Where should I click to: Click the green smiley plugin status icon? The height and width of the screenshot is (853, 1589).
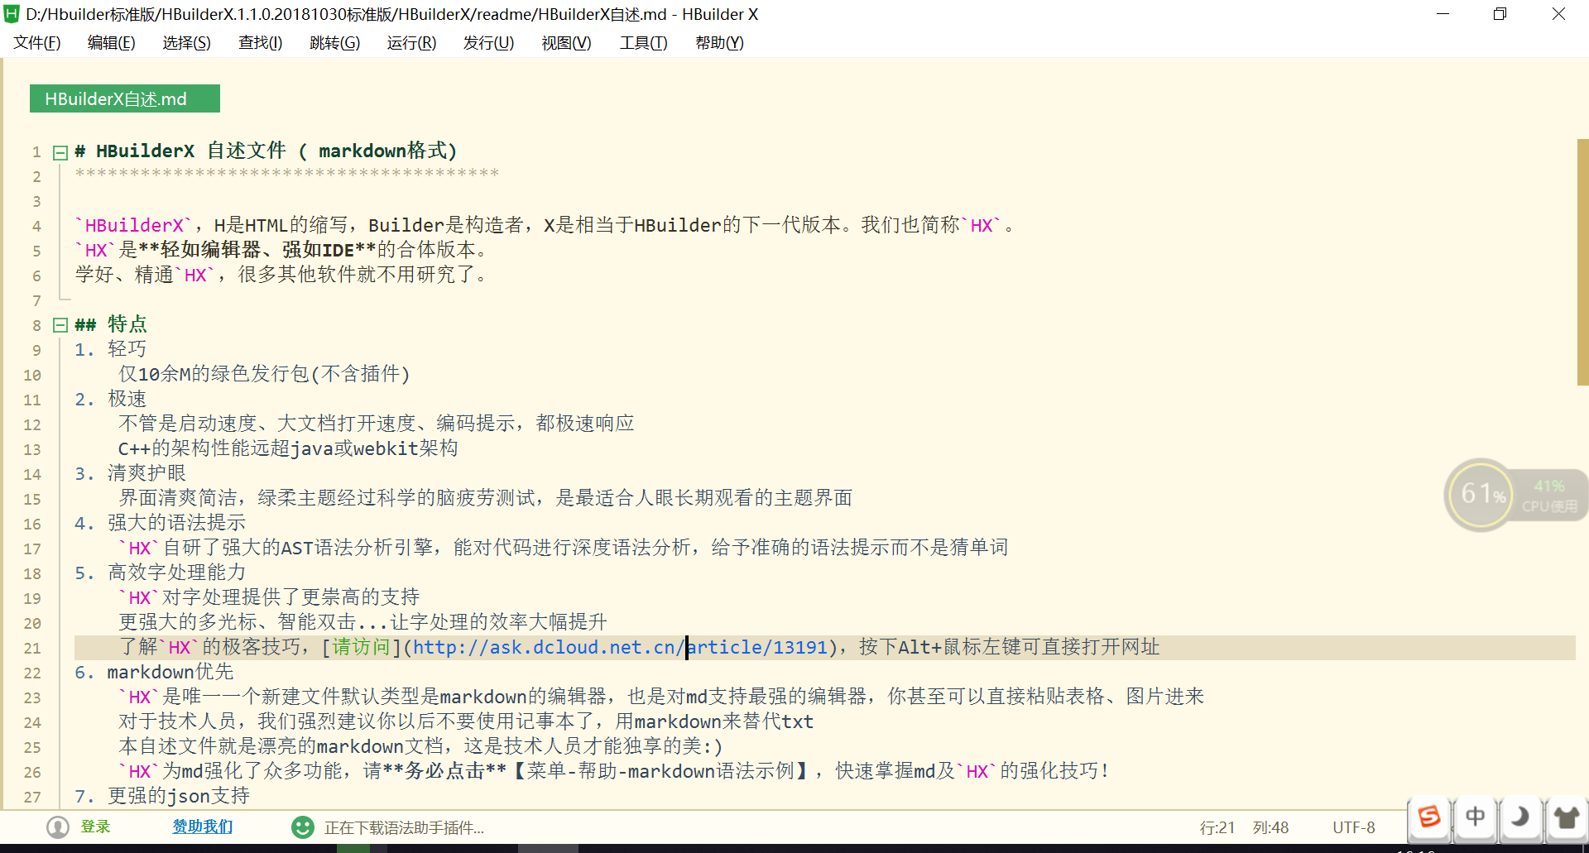point(303,827)
